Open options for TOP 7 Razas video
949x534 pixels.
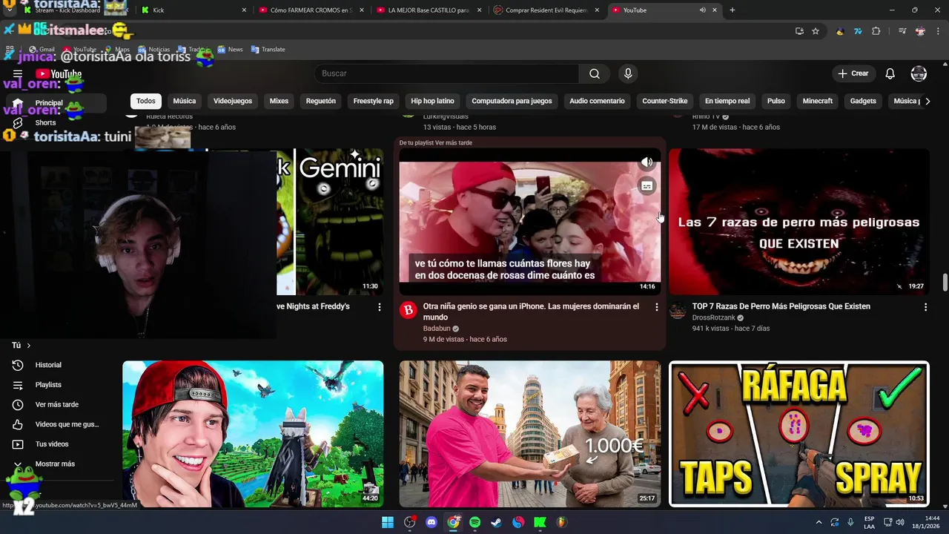(925, 307)
